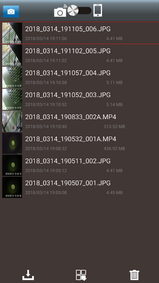Image resolution: width=159 pixels, height=283 pixels.
Task: Open 2018_0314_190507_001.JPG entry
Action: [80, 187]
